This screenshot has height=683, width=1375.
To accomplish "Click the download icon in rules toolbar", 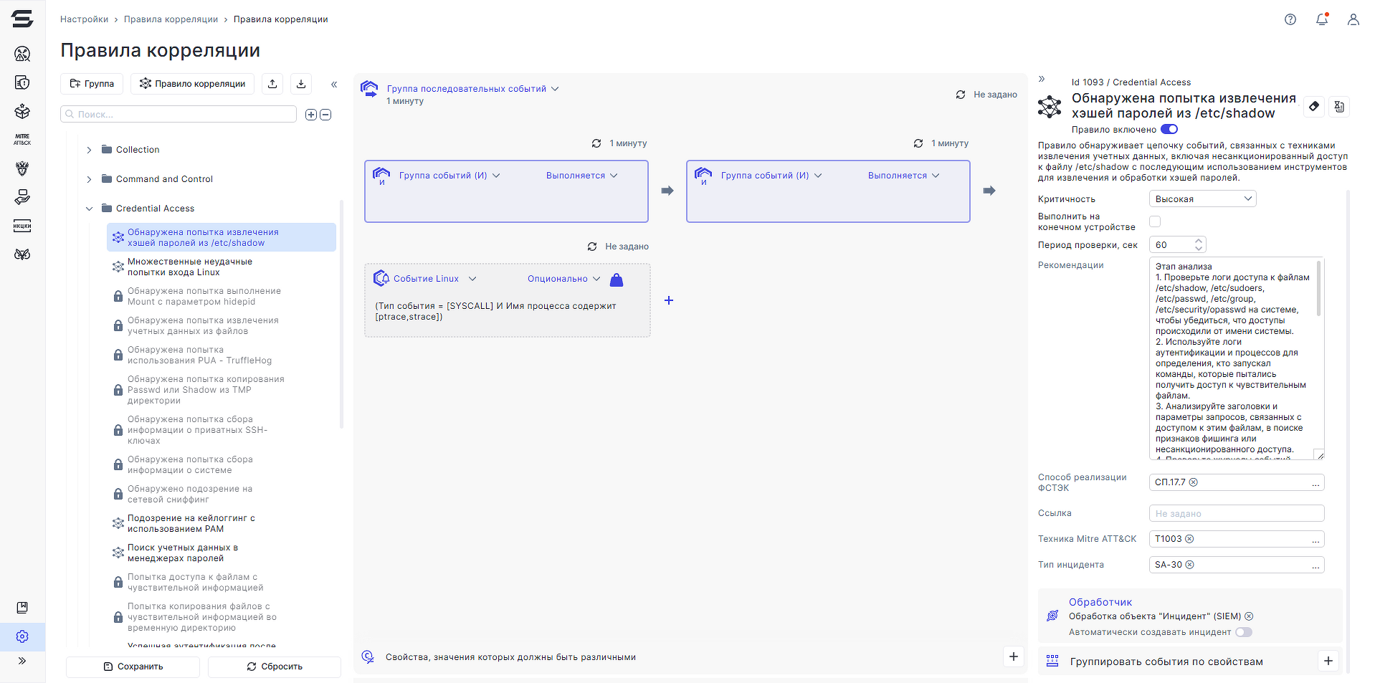I will pos(301,84).
